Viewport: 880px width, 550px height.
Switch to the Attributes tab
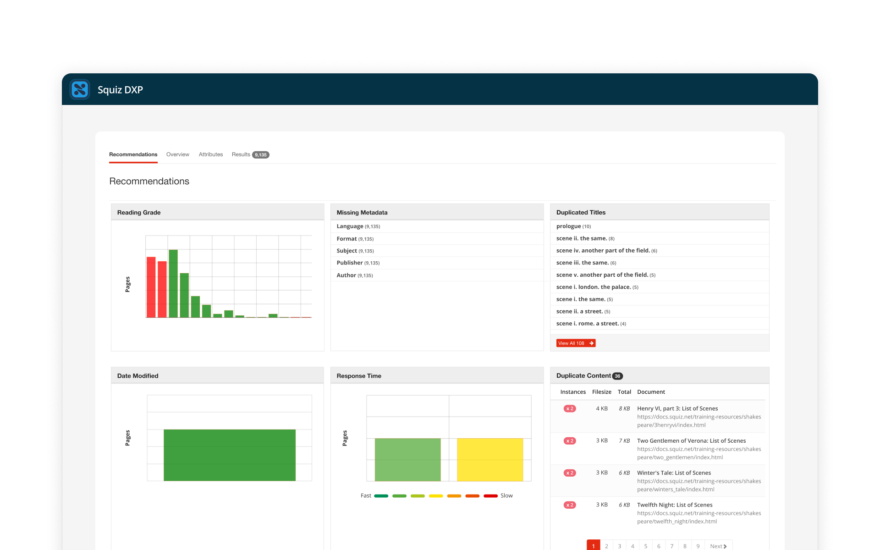(x=210, y=154)
